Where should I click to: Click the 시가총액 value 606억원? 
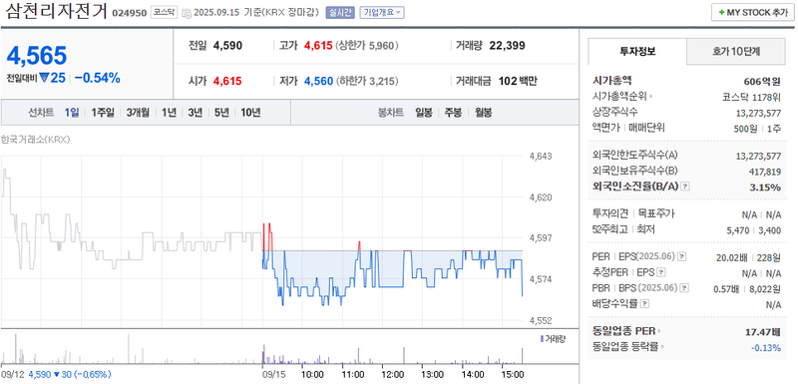tap(762, 81)
